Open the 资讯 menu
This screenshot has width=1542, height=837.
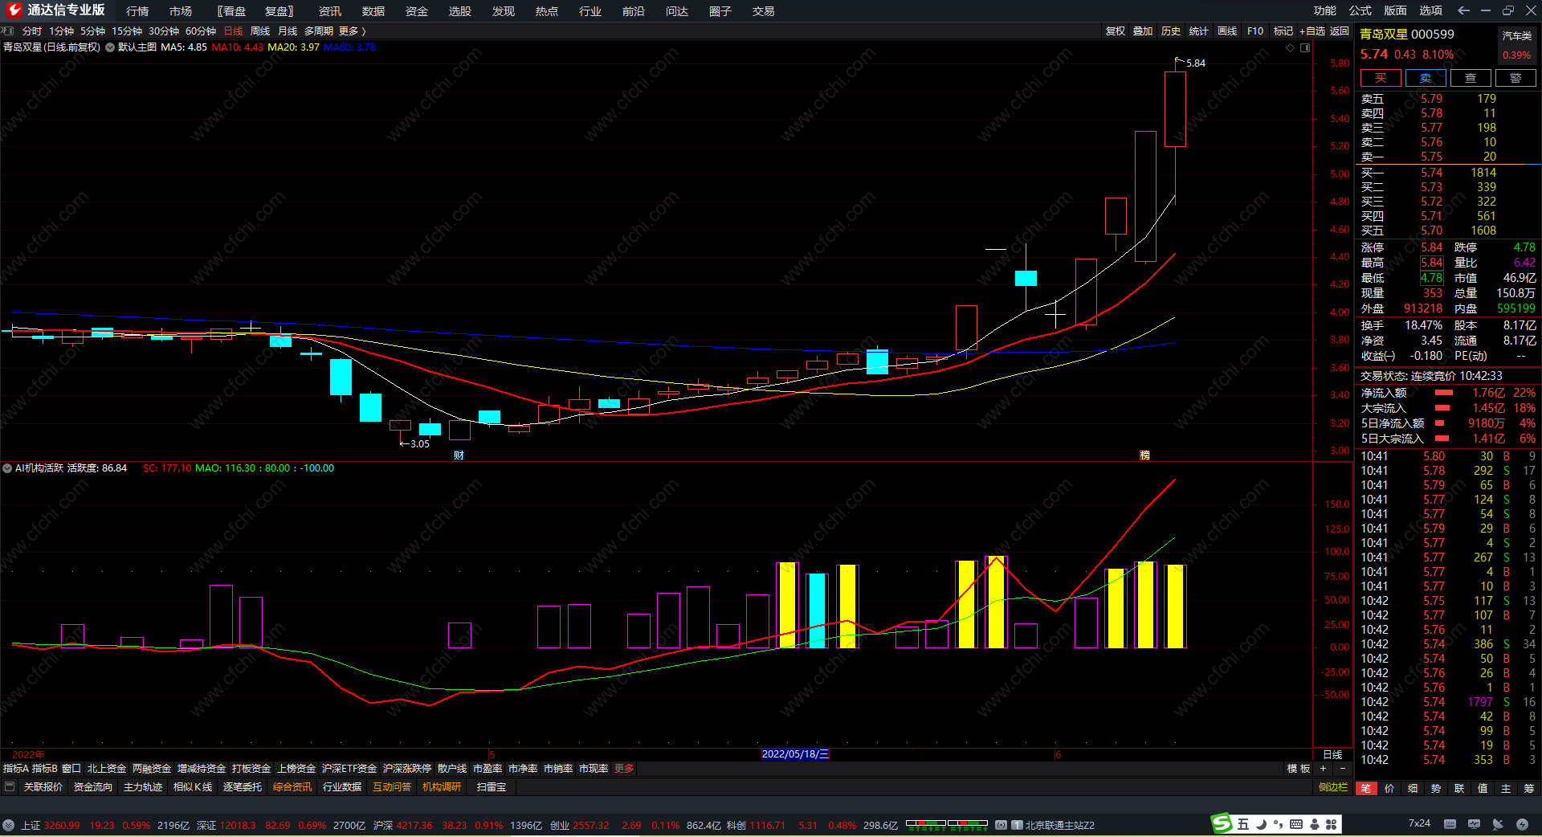tap(330, 11)
